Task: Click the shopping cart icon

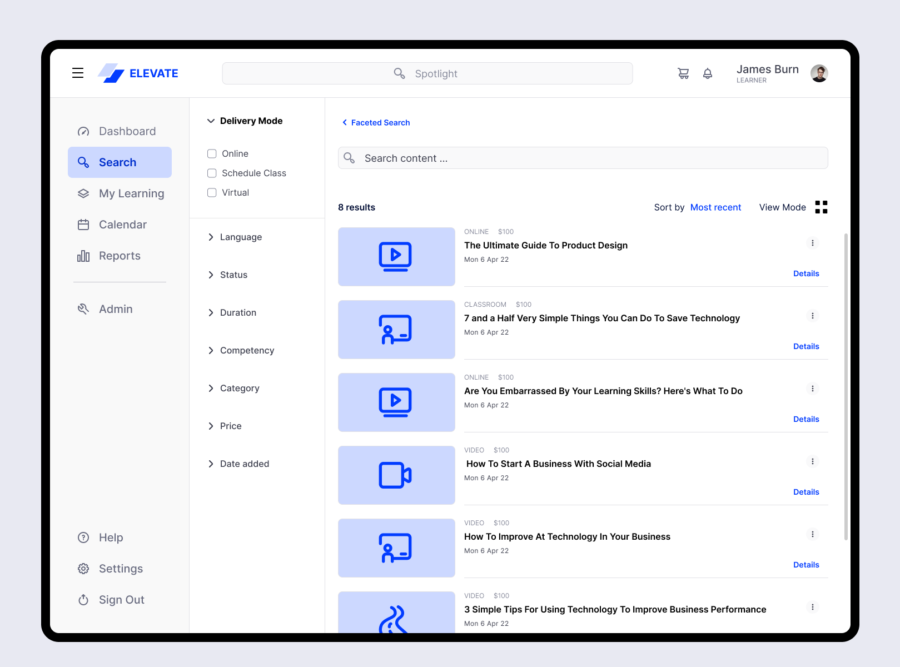Action: tap(683, 73)
